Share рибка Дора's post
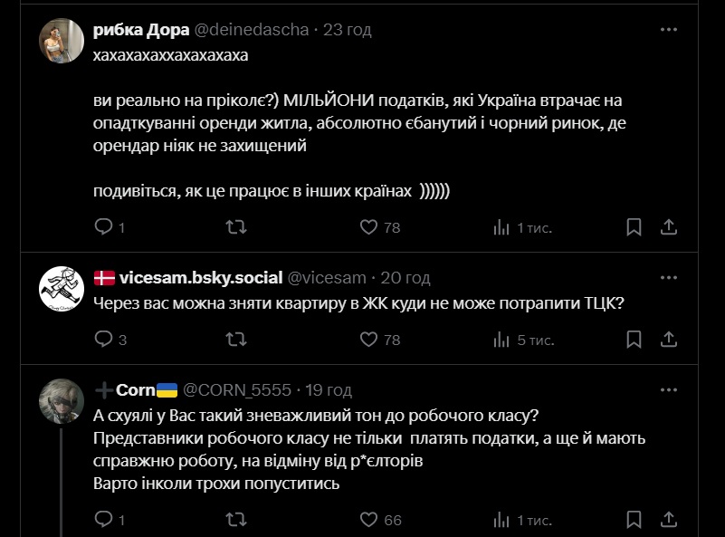 pos(668,226)
